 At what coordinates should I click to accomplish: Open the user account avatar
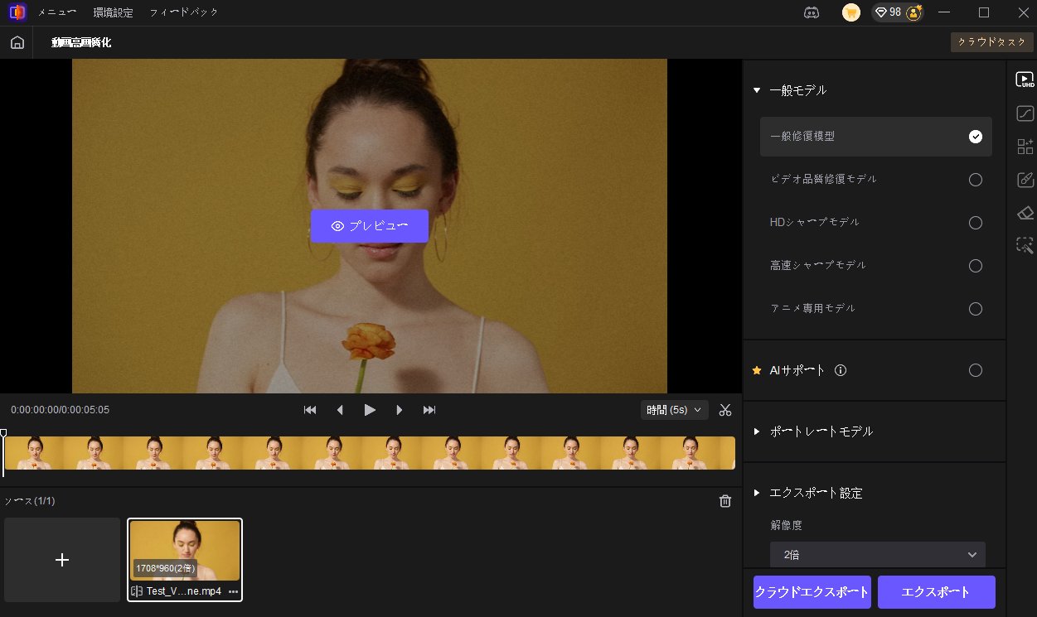pyautogui.click(x=914, y=12)
